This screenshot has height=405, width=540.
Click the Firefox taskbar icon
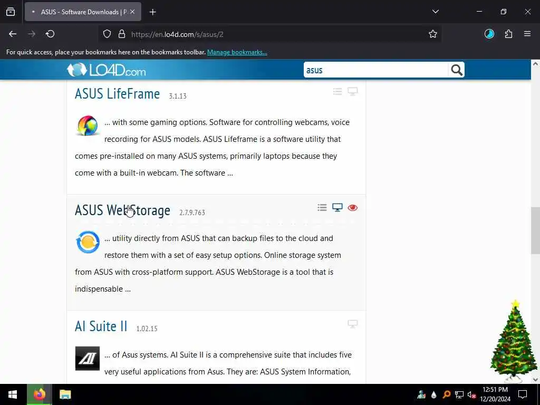coord(39,394)
